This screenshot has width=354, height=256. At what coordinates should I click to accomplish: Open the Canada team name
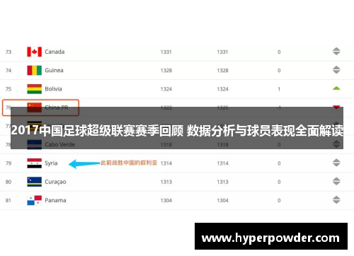click(55, 52)
